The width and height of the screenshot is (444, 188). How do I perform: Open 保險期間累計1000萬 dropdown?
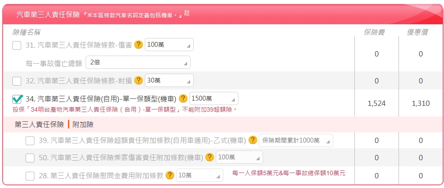[296, 140]
